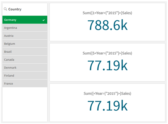Pick France in the Country filter pane
168x124 pixels.
pyautogui.click(x=25, y=83)
